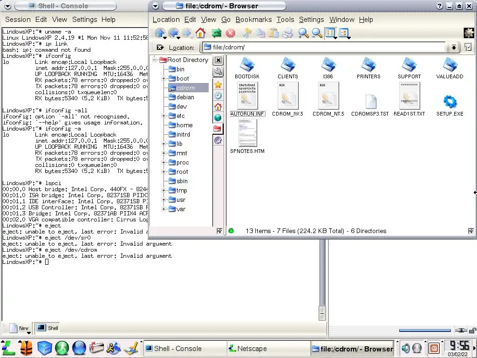Click the Cut scissors icon

247,33
